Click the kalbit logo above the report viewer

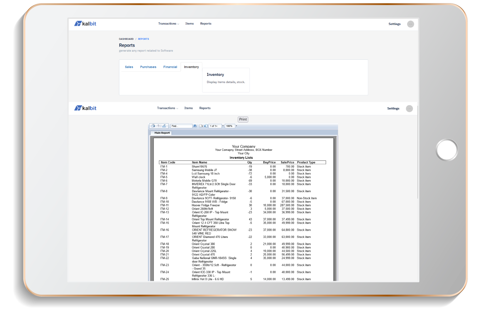[x=85, y=108]
